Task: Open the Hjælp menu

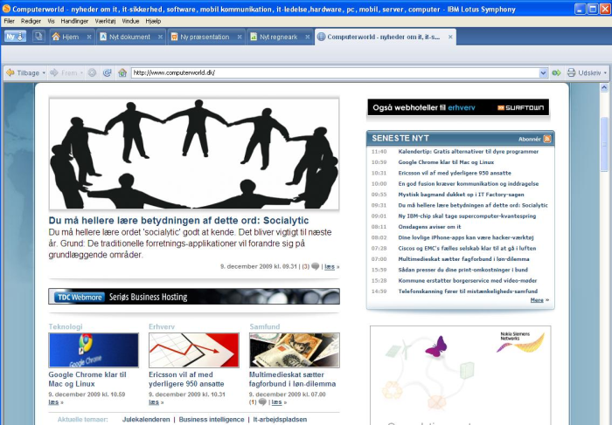Action: [x=153, y=21]
